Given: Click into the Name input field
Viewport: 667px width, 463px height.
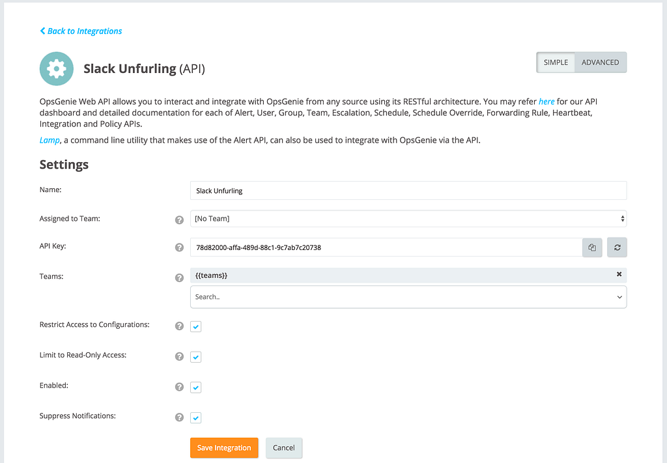Looking at the screenshot, I should (408, 191).
